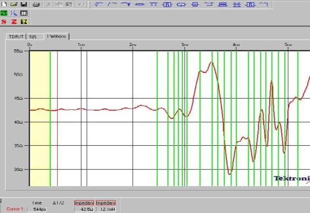The height and width of the screenshot is (213, 310).
Task: Click the black vertical bars icon
Action: pos(24,13)
